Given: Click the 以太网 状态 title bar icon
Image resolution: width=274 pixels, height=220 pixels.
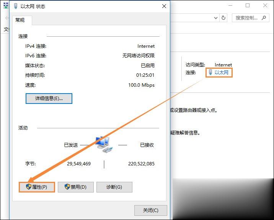Looking at the screenshot, I should click(16, 6).
